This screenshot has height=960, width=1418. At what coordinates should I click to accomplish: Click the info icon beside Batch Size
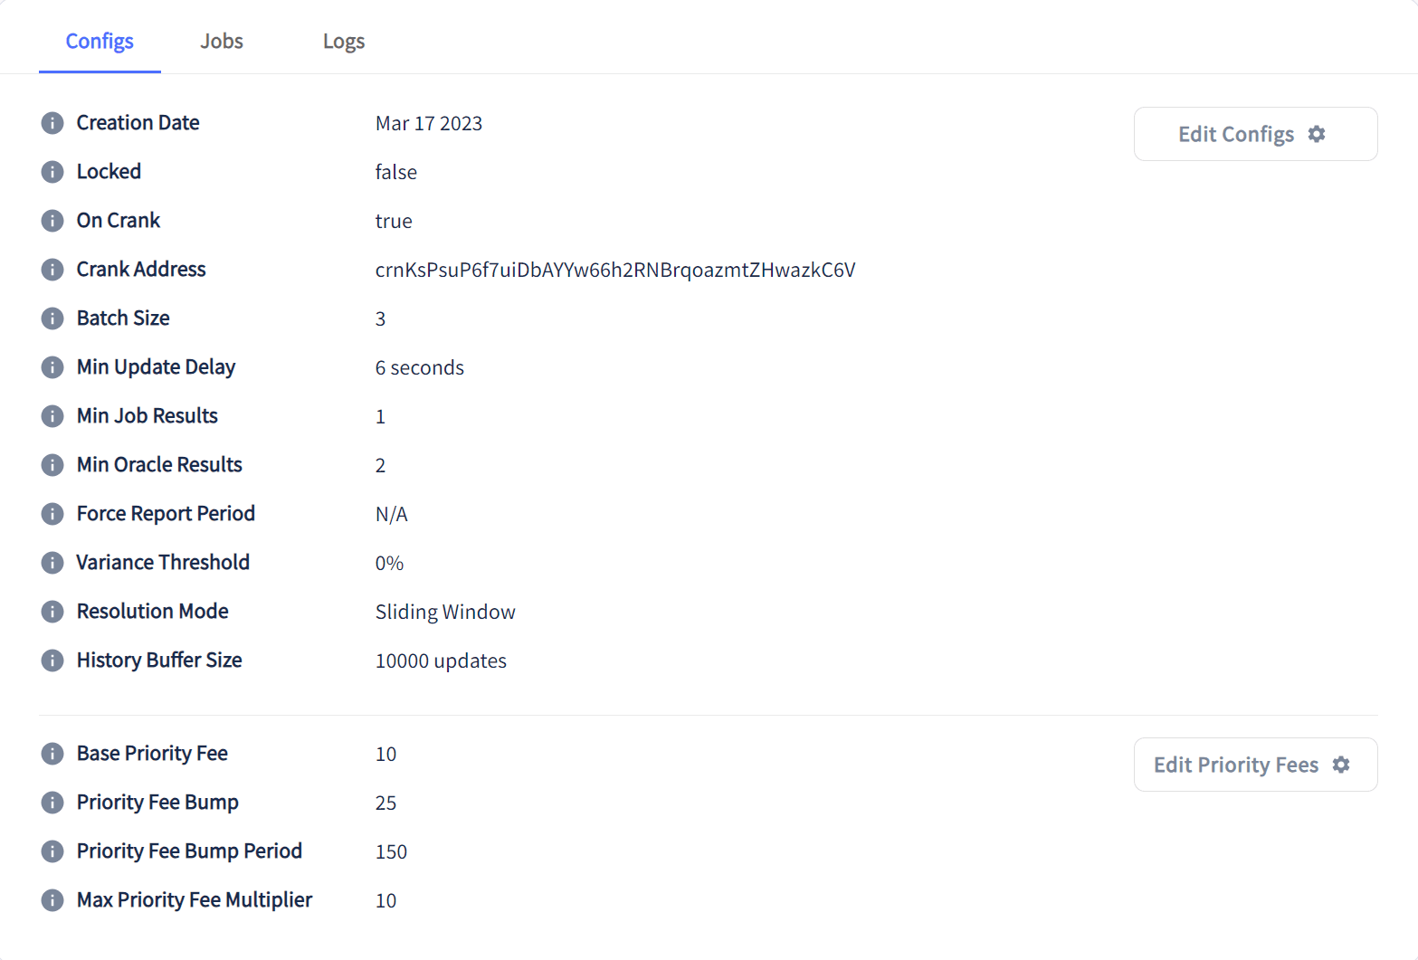52,318
